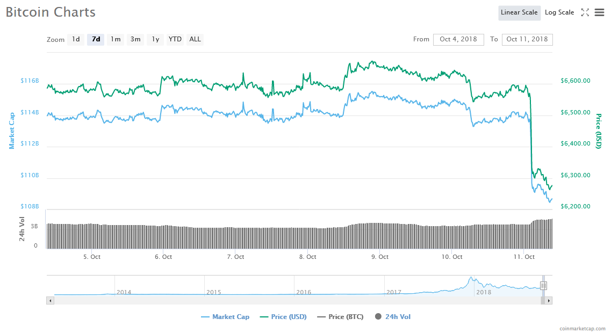
Task: Edit the To date field
Action: (527, 39)
